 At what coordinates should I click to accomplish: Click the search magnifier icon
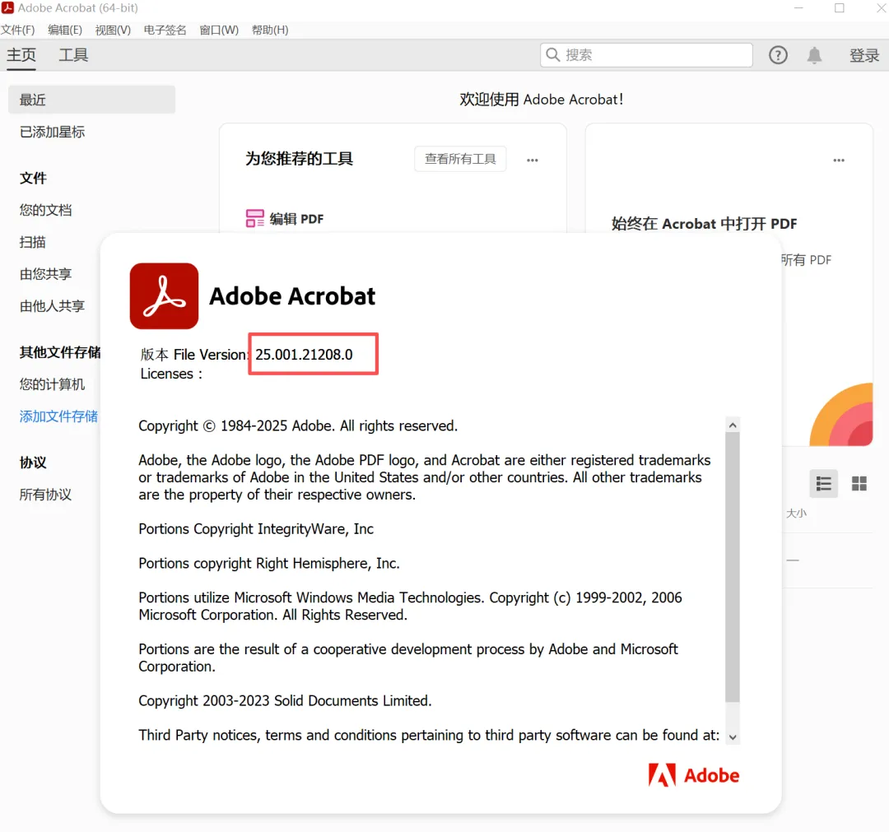pos(553,55)
